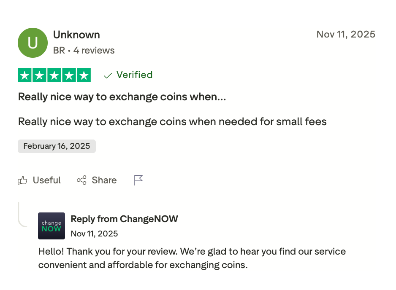
Task: Click the middle star of the rating
Action: pos(54,75)
